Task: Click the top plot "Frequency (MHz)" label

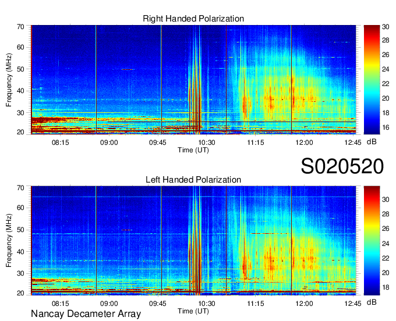Action: point(9,80)
